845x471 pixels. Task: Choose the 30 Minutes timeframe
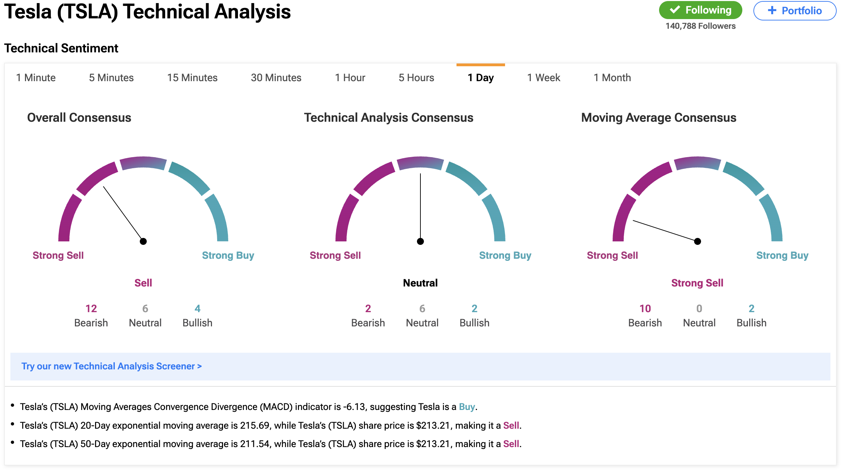(x=276, y=78)
